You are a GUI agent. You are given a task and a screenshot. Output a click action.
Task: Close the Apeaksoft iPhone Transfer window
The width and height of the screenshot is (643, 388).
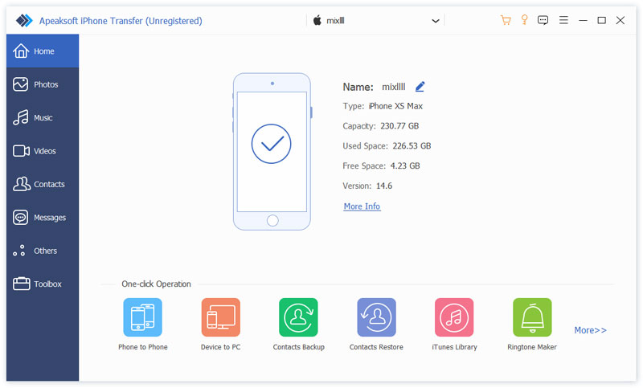[x=620, y=20]
